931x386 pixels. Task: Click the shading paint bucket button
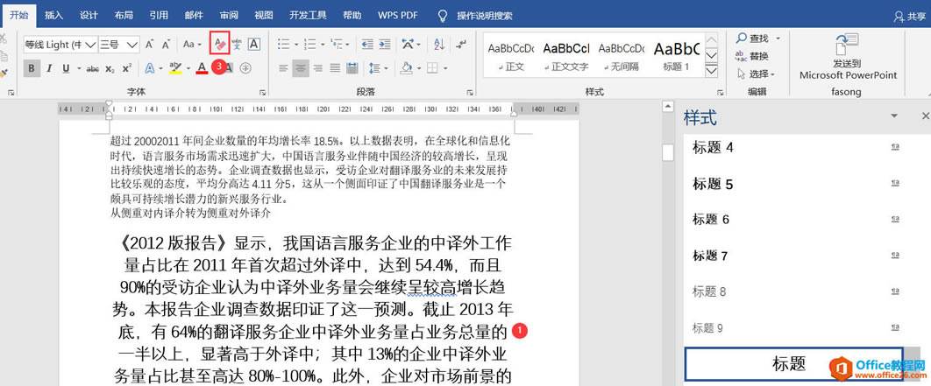click(406, 69)
